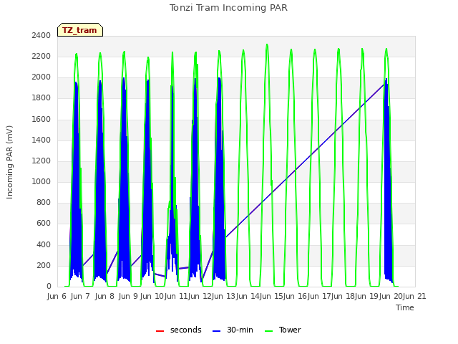Image resolution: width=458 pixels, height=344 pixels.
Task: Click the y-axis tick value 800
Action: [x=44, y=202]
